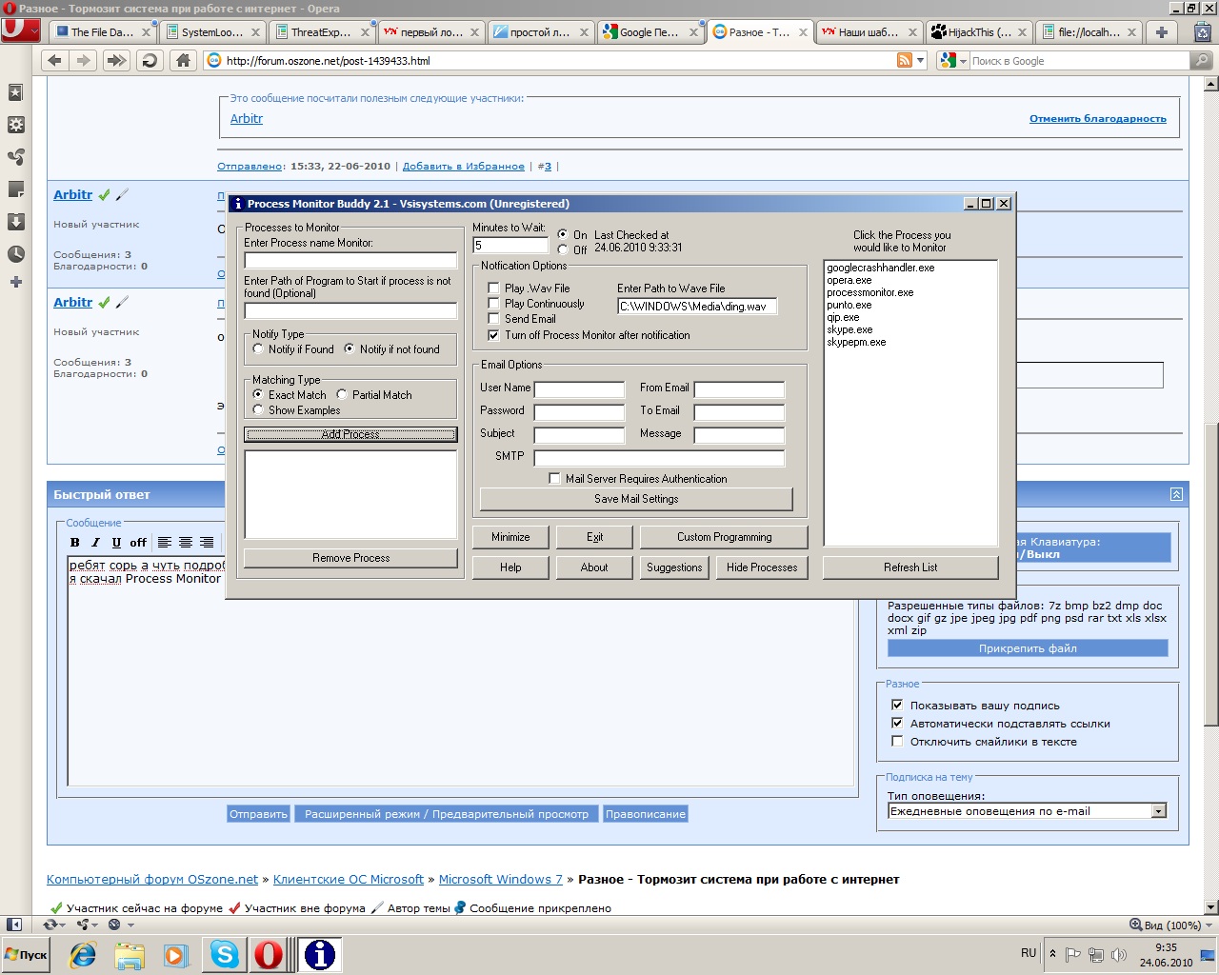This screenshot has width=1219, height=975.
Task: Click Save Mail Settings
Action: point(636,499)
